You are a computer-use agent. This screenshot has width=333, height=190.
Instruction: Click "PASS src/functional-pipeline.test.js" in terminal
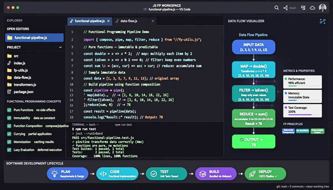pyautogui.click(x=103, y=138)
